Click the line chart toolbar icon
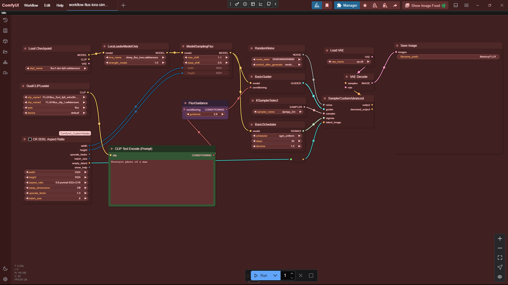Image resolution: width=508 pixels, height=285 pixels. pyautogui.click(x=261, y=4)
